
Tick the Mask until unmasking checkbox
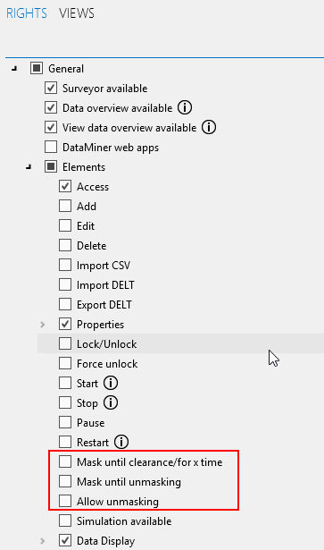pos(65,481)
